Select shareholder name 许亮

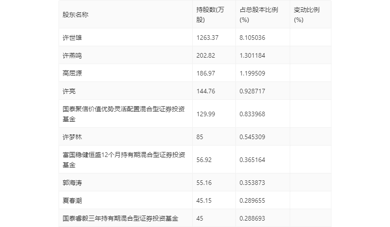(69, 91)
